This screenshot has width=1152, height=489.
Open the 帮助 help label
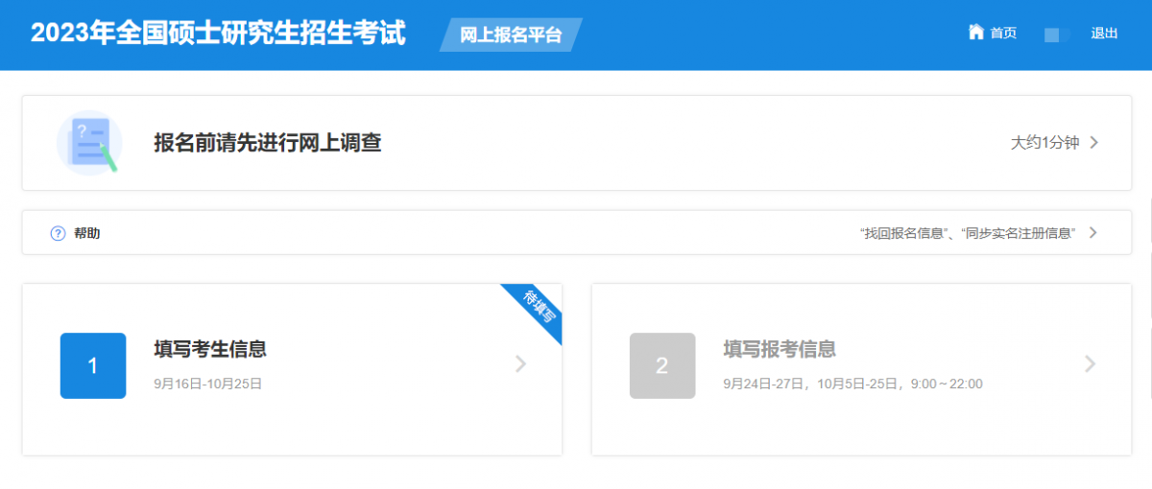[86, 233]
